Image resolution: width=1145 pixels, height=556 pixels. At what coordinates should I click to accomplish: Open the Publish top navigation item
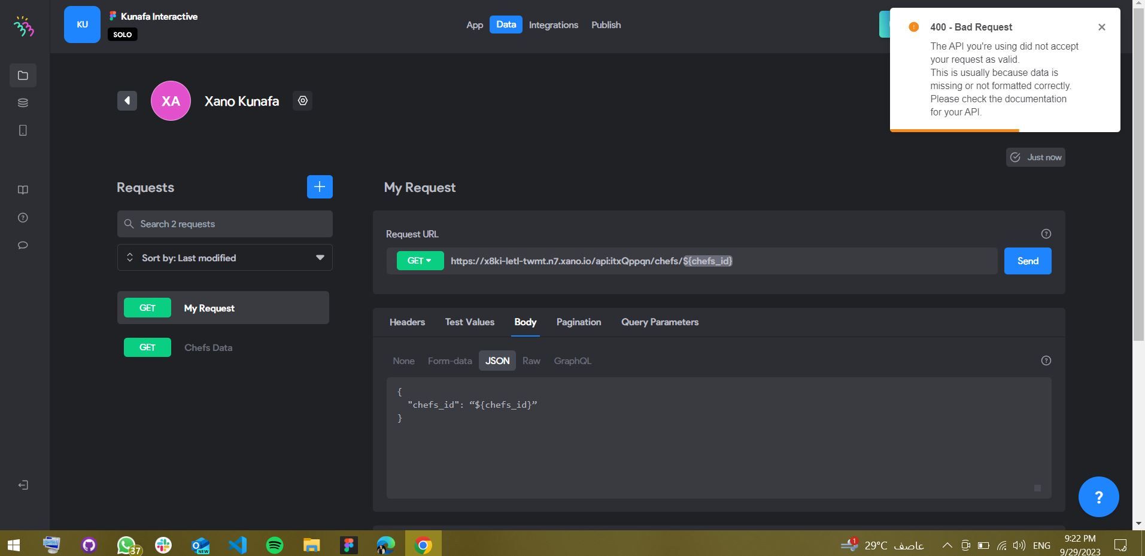(606, 25)
